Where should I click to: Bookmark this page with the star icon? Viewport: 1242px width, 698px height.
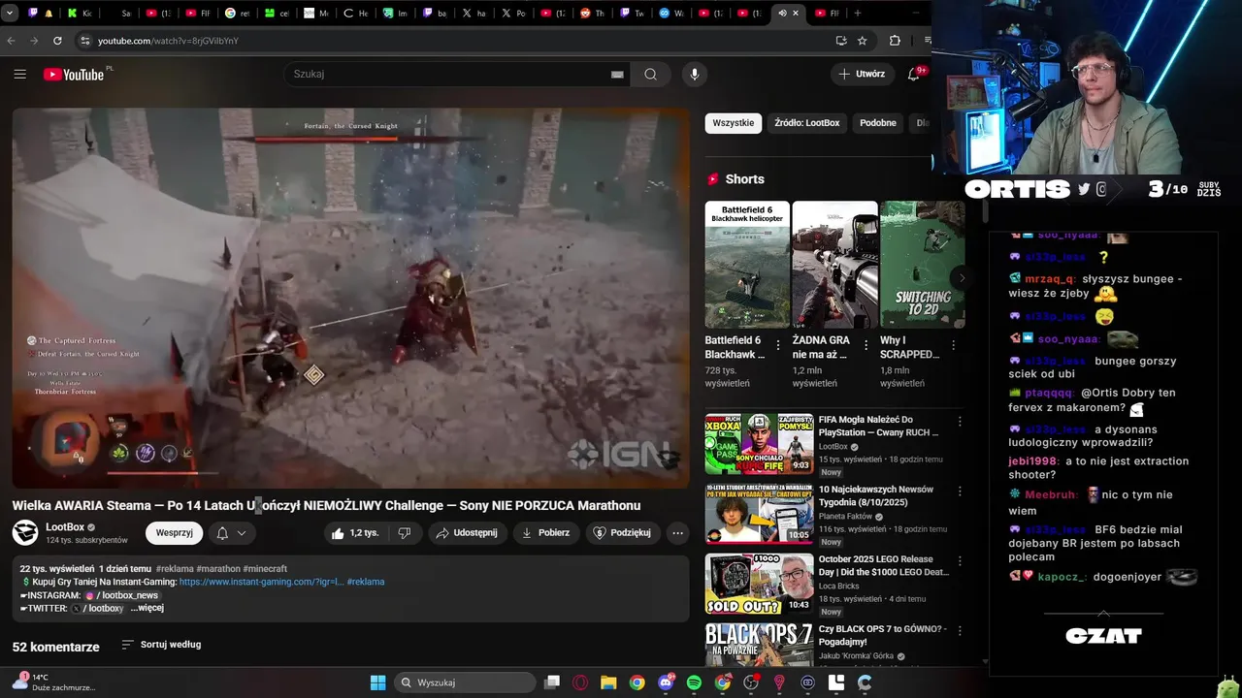[862, 41]
